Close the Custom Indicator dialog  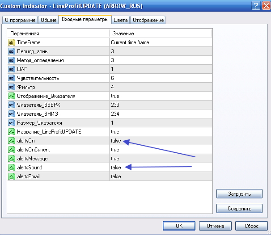coord(266,6)
